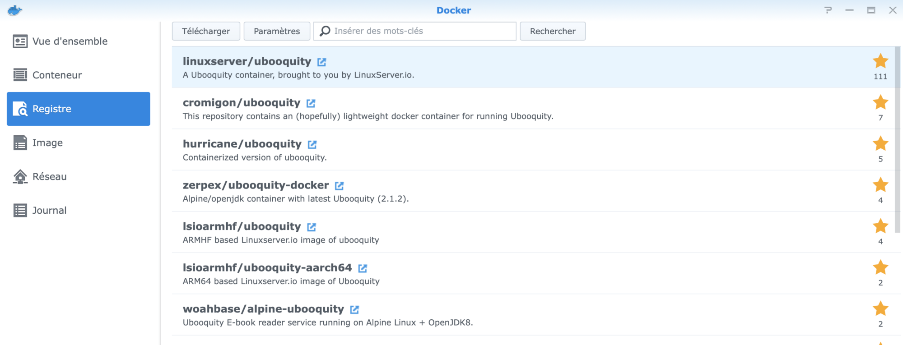This screenshot has width=903, height=345.
Task: Click the Journal sidebar icon
Action: click(x=20, y=210)
